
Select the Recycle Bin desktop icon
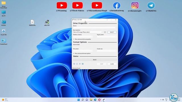pos(4,32)
